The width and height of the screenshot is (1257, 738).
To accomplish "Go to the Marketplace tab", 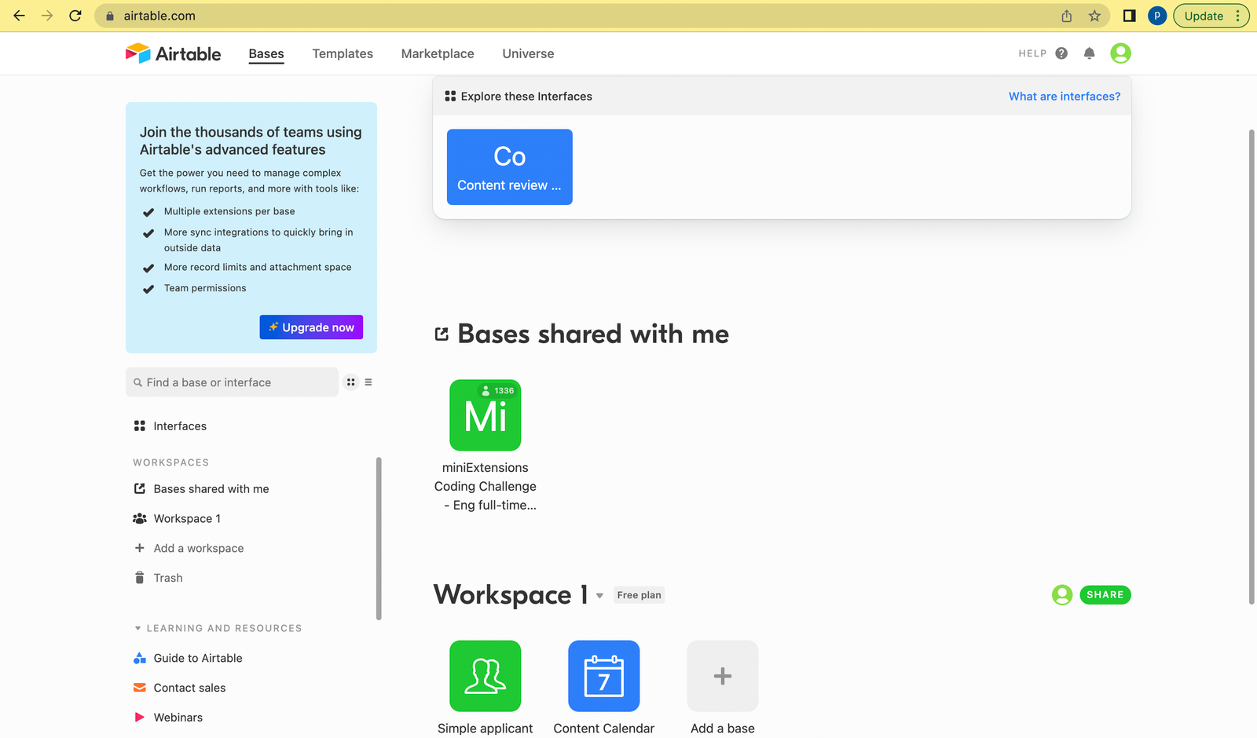I will pos(438,53).
